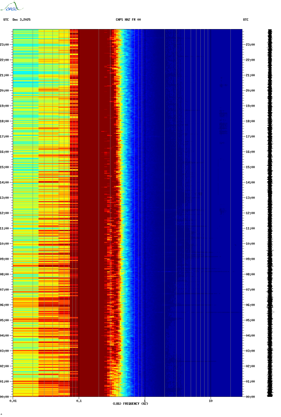Click the UTC label at top right
Viewport: 281px width, 417px height.
(246, 20)
